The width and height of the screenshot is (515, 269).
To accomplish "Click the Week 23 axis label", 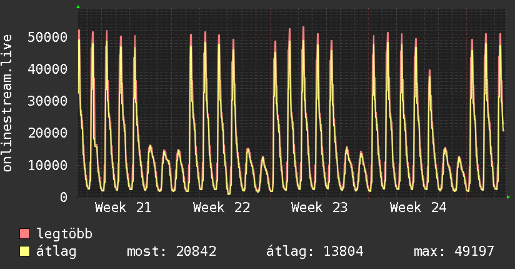I will tap(319, 208).
